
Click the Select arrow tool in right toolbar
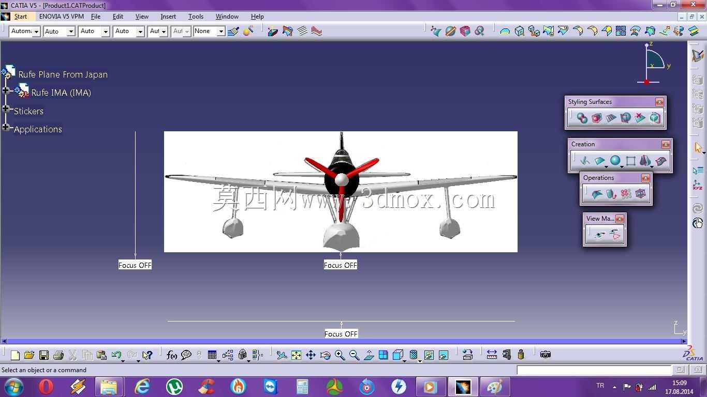tap(698, 148)
